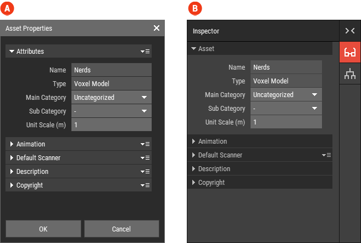361x243 pixels.
Task: Collapse the Asset section in Inspector
Action: [x=193, y=49]
